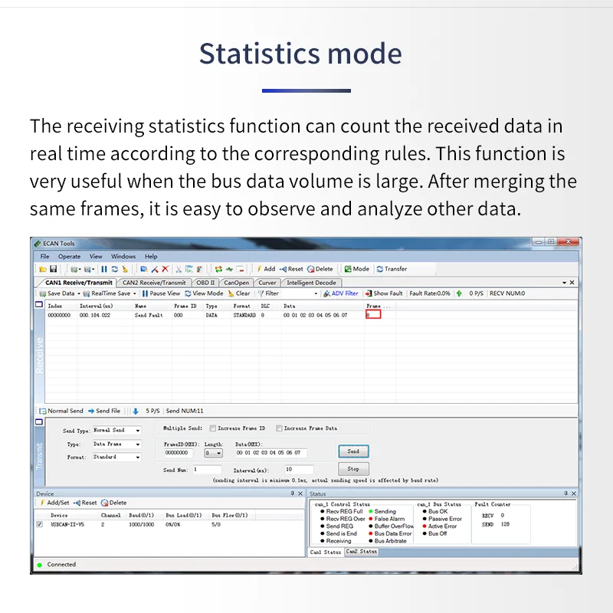
Task: Open the Send Type dropdown
Action: click(x=137, y=431)
